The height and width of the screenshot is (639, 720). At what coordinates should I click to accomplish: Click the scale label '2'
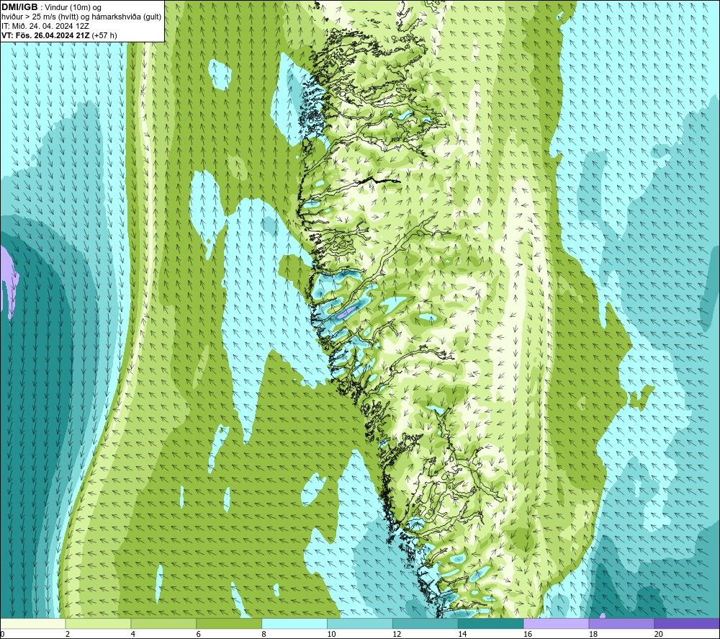68,634
